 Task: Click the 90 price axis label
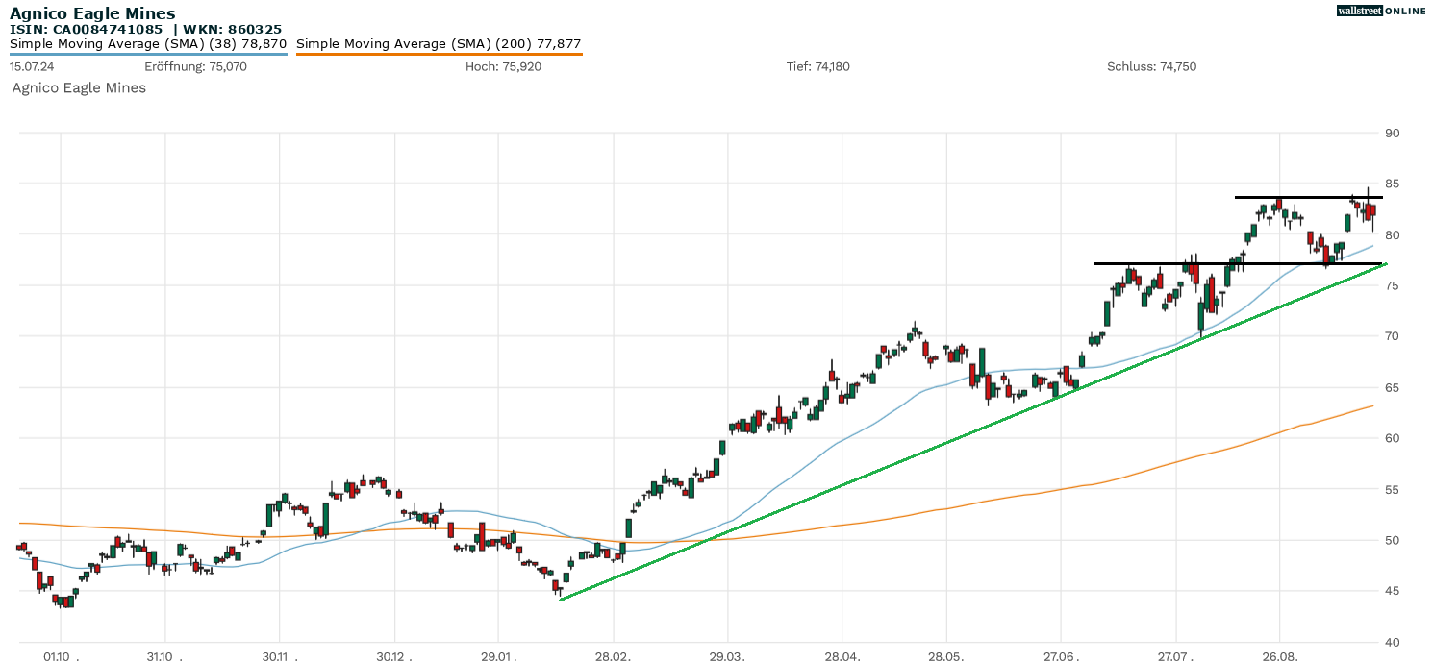[x=1392, y=133]
